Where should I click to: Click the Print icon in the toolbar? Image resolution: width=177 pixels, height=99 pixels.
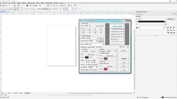6,5
